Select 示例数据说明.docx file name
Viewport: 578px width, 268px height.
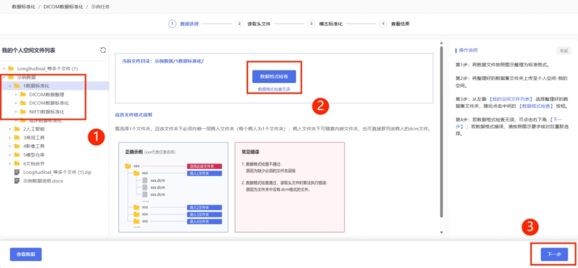click(x=43, y=180)
